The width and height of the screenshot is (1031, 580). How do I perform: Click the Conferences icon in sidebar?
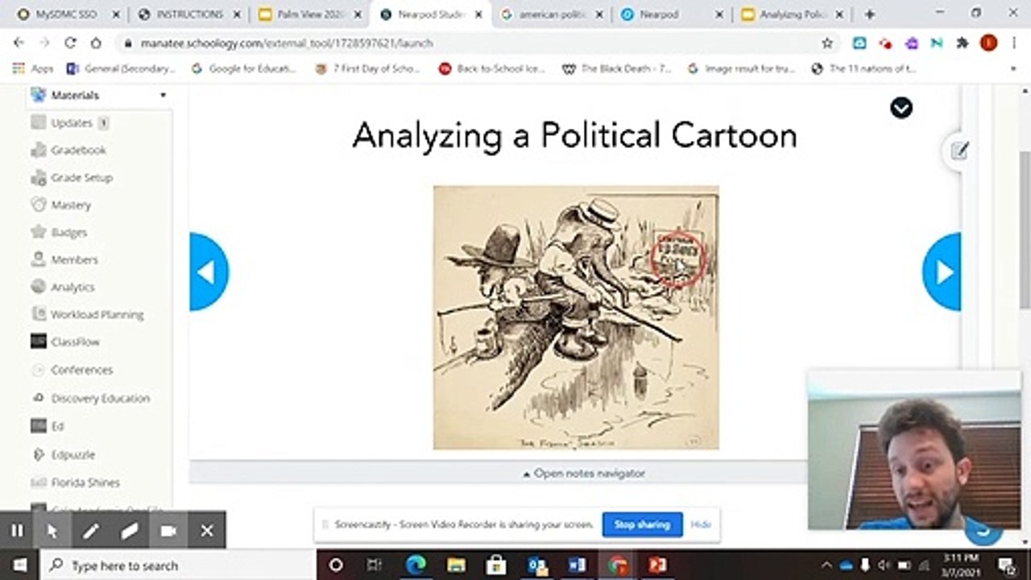tap(39, 370)
